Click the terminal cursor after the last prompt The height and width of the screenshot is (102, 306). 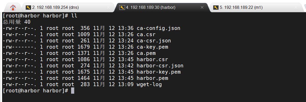(x=73, y=91)
